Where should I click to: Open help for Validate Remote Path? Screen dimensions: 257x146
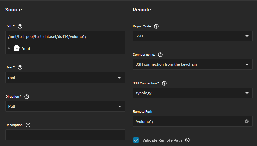click(187, 140)
